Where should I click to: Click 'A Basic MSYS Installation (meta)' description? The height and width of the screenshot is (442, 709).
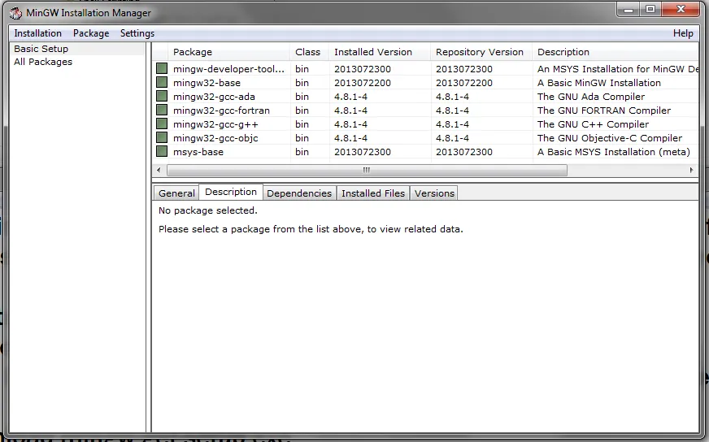614,152
